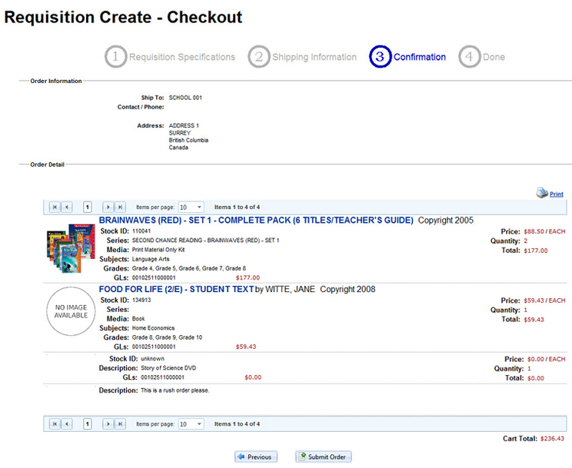This screenshot has height=468, width=572.
Task: Open BRAINWAVES (RED) - SET 1 title link
Action: point(256,220)
